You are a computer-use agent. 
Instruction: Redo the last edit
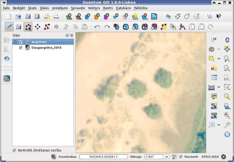(x=107, y=27)
